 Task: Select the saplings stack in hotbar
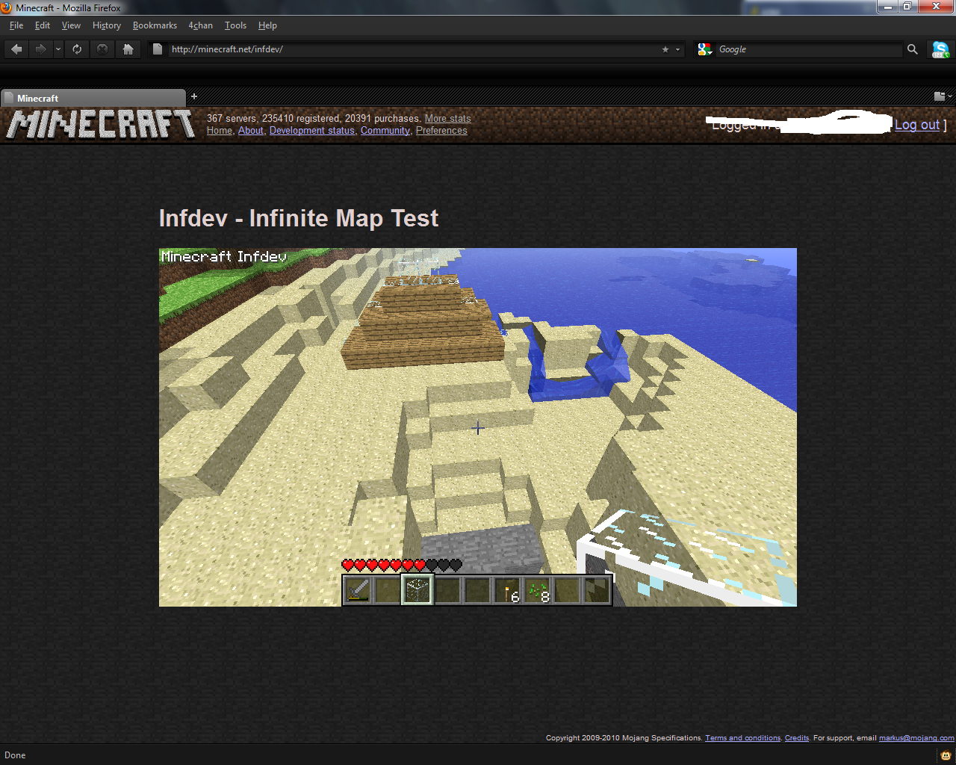click(x=538, y=590)
